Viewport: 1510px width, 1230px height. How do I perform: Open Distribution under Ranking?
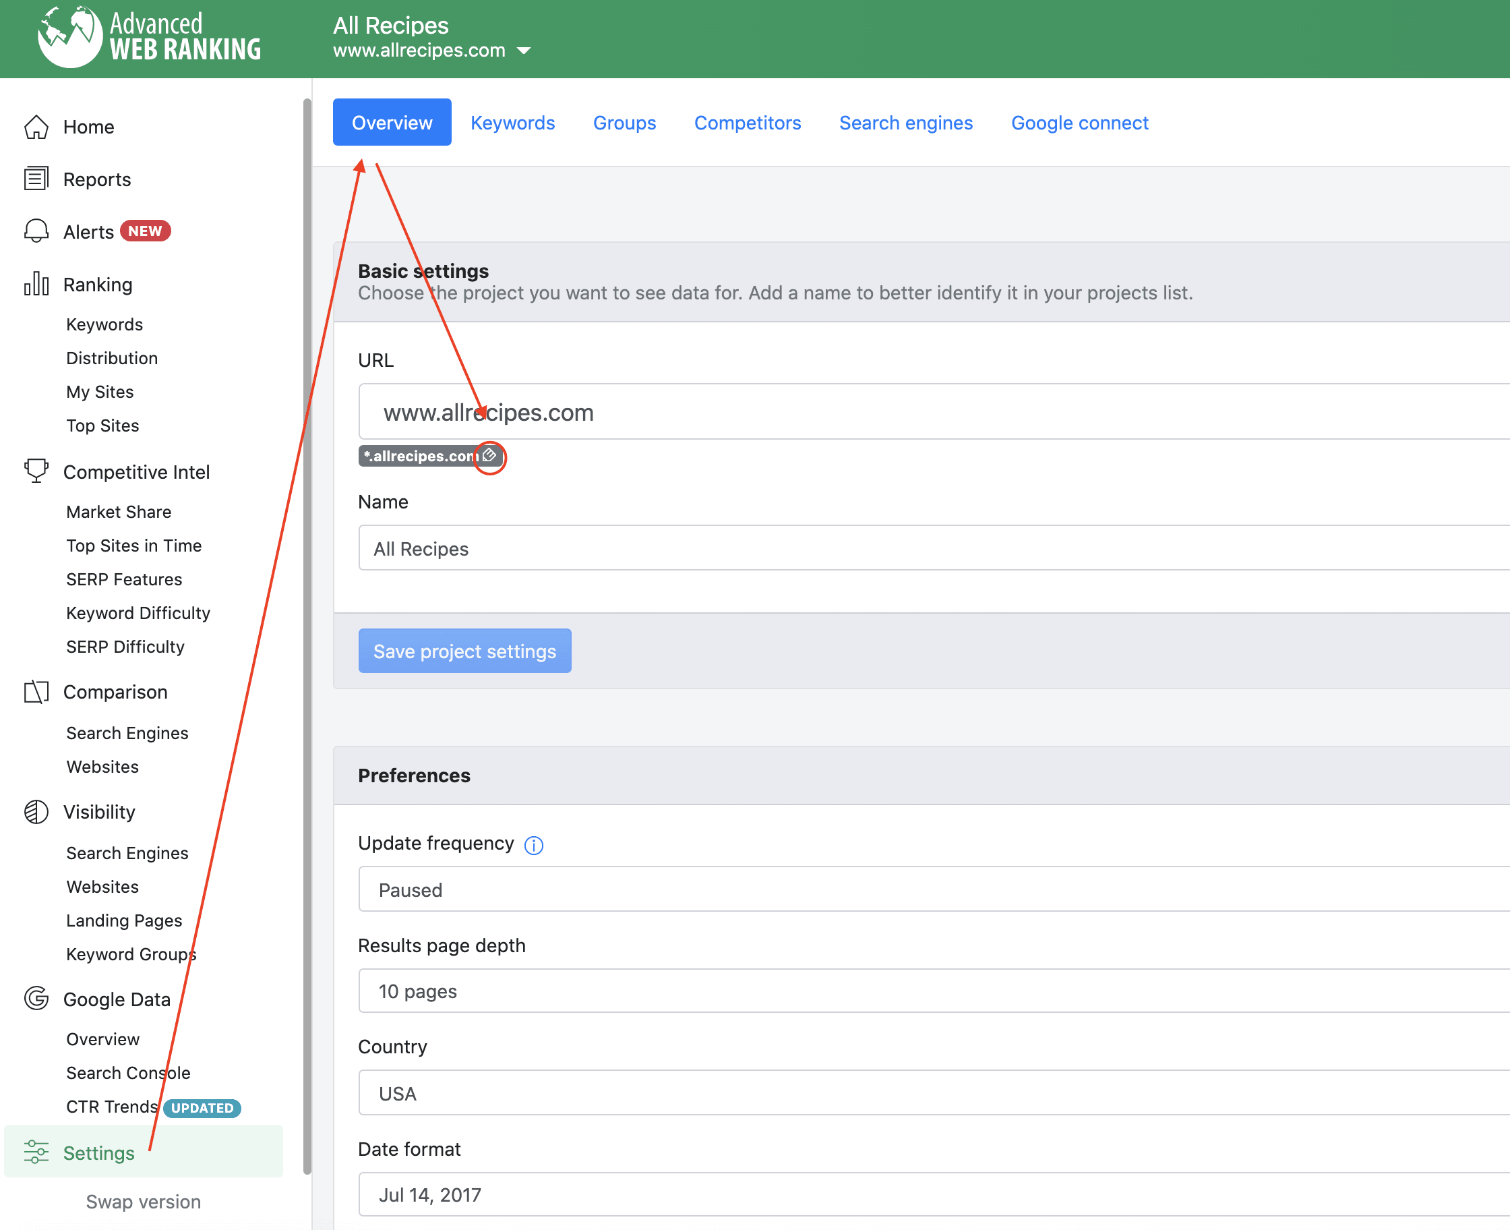112,358
